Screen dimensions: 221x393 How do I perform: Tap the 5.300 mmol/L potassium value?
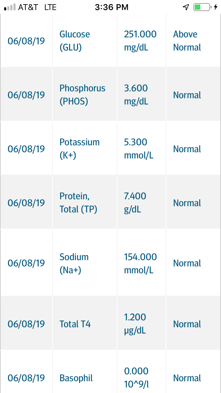tap(138, 149)
